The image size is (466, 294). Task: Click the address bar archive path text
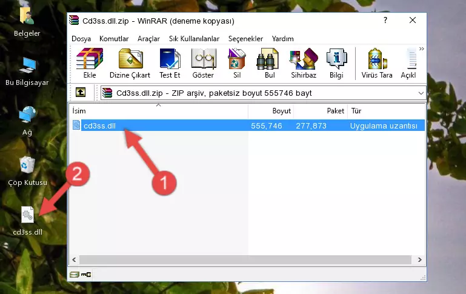pyautogui.click(x=214, y=93)
